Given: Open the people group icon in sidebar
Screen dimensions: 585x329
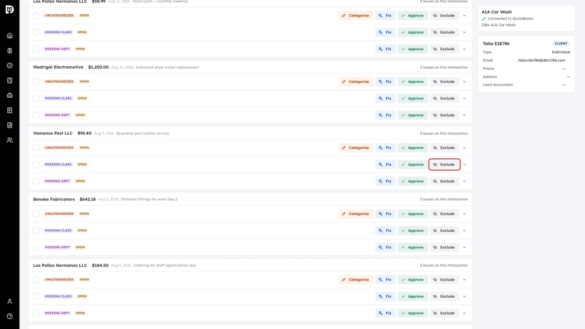Looking at the screenshot, I should click(10, 141).
